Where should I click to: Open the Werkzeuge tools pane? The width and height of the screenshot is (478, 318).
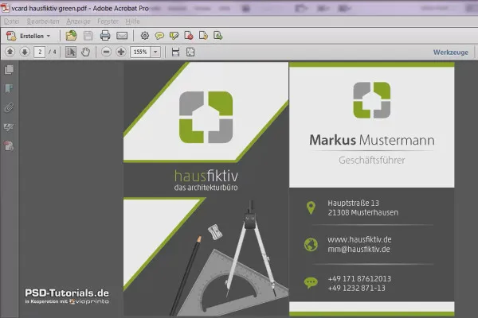451,52
